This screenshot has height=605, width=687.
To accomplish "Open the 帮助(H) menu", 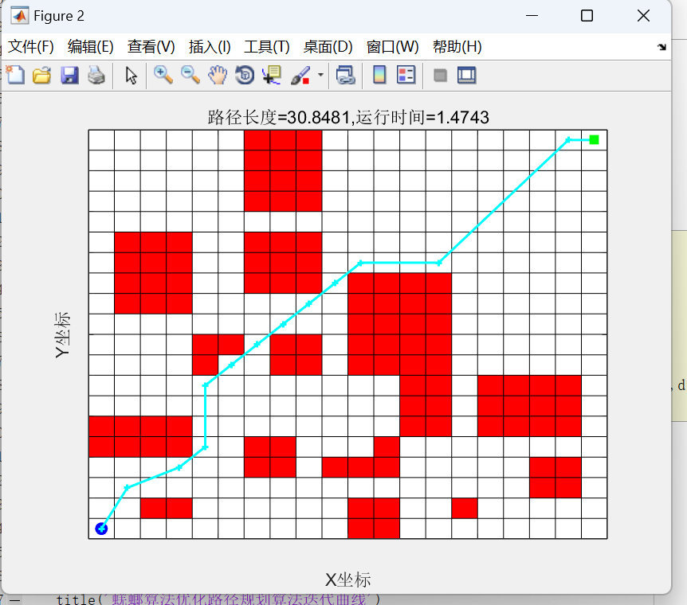I will pyautogui.click(x=457, y=46).
